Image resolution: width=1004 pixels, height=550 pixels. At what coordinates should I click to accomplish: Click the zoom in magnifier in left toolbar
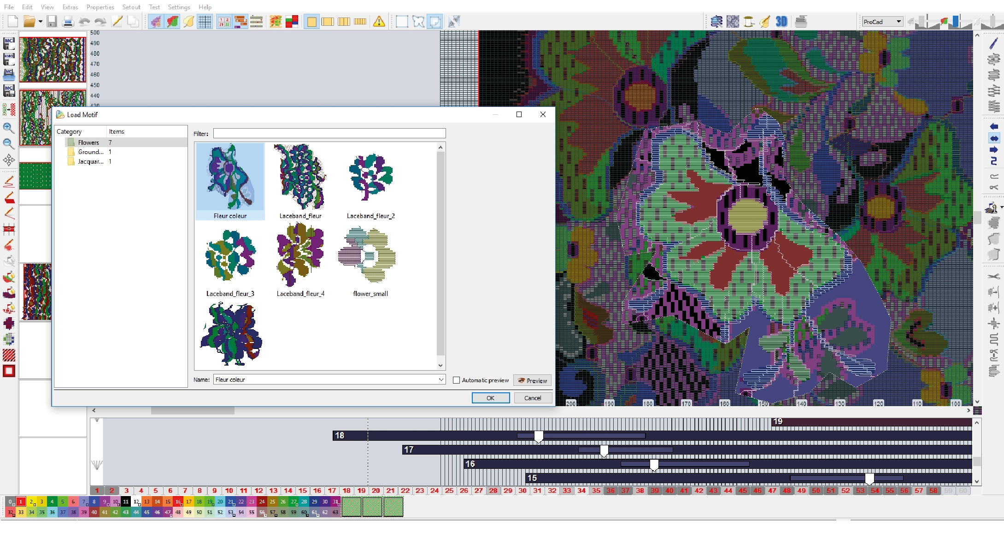point(8,128)
